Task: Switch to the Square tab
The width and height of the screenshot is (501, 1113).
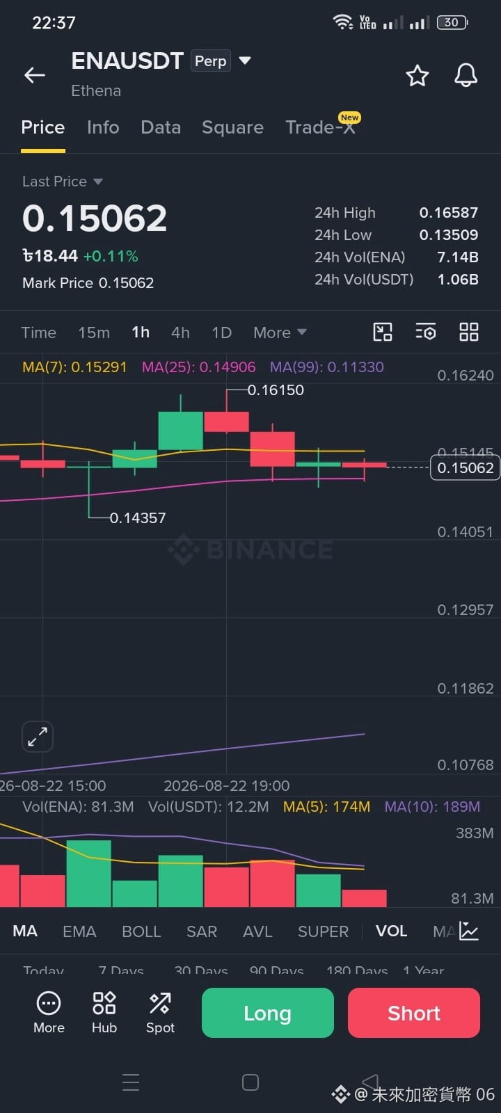Action: [232, 127]
